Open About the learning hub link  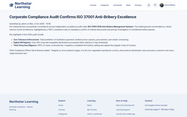(x=125, y=105)
